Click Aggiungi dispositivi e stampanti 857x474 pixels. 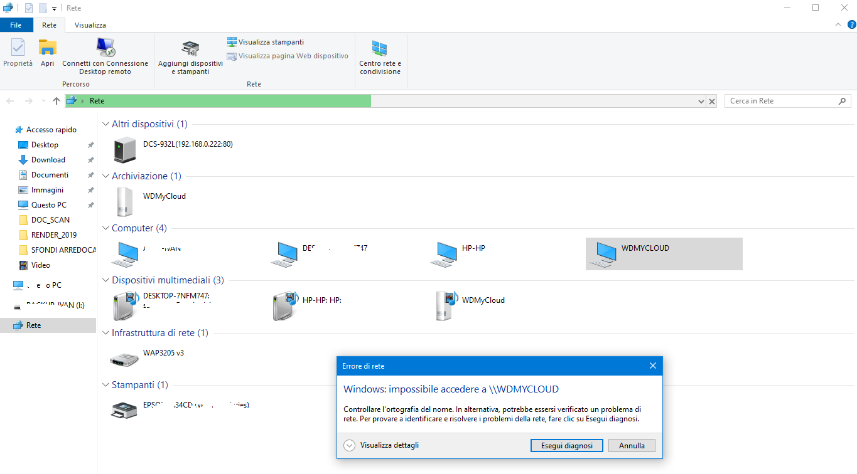click(x=190, y=58)
